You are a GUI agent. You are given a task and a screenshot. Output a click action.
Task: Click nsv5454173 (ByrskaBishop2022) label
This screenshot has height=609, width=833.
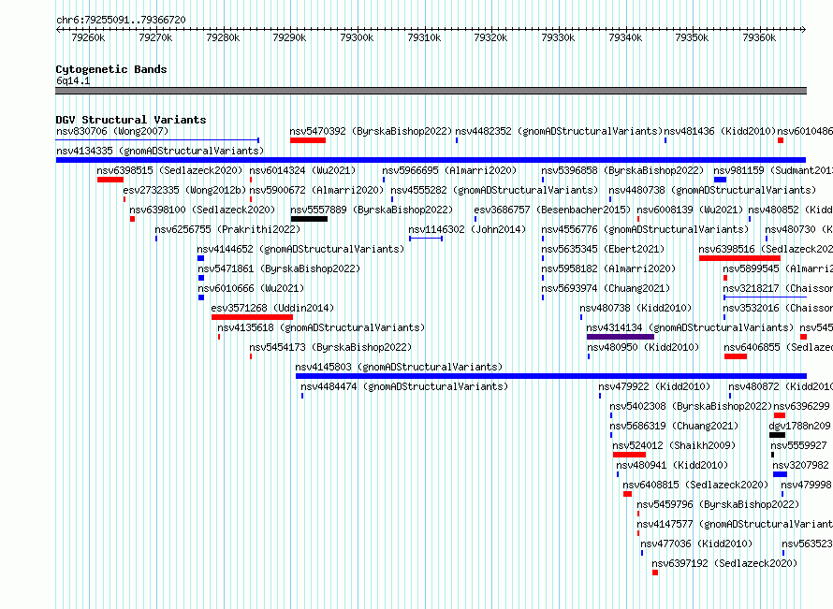pos(330,347)
